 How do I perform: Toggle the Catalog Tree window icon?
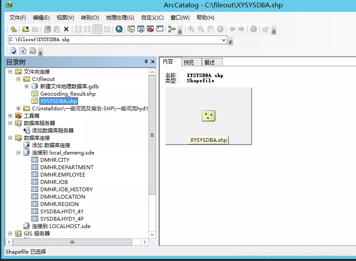click(131, 29)
